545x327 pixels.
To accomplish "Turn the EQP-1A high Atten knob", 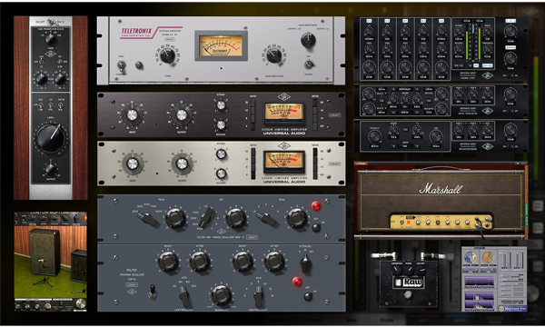I will click(274, 262).
